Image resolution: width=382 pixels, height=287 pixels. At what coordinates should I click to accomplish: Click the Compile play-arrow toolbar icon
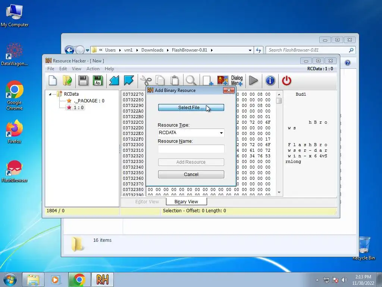[x=253, y=81]
